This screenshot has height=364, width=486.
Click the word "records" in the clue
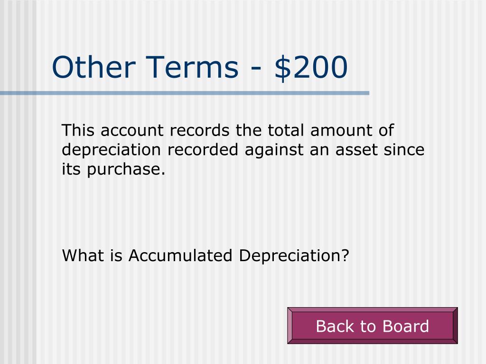tap(200, 130)
